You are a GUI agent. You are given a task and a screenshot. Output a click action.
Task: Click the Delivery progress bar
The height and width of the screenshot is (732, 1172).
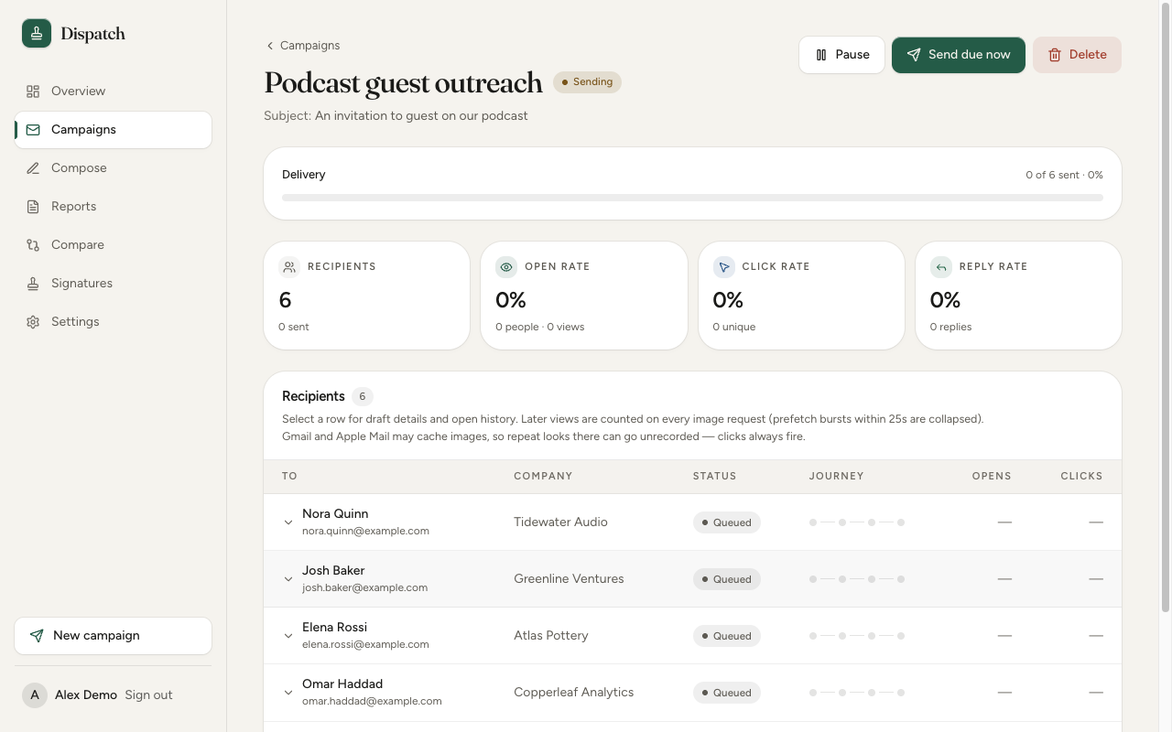click(692, 198)
